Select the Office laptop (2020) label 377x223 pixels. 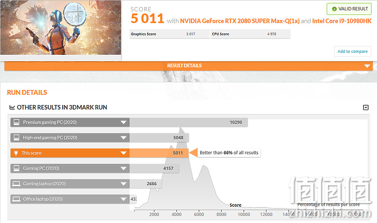pyautogui.click(x=43, y=199)
